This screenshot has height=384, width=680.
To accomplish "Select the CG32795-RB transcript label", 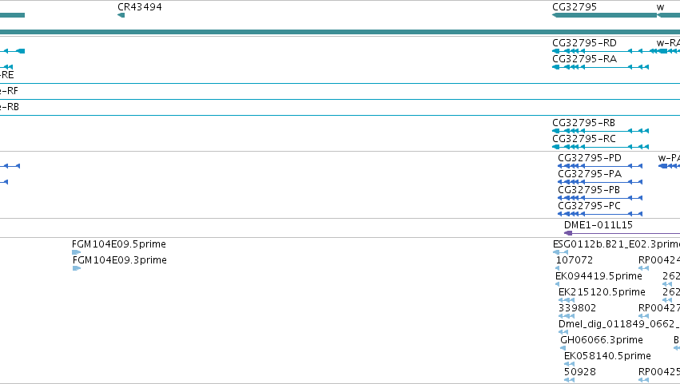I will [x=584, y=123].
